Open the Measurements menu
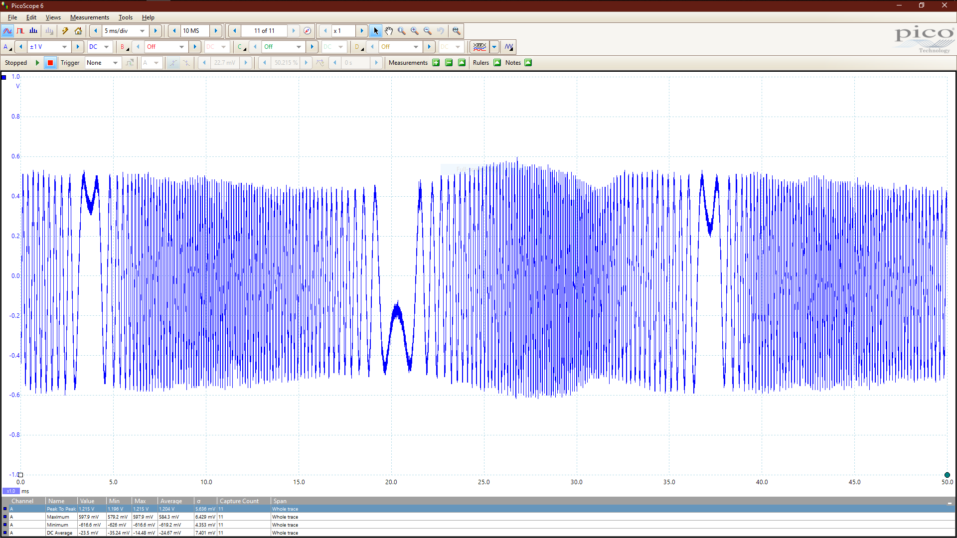This screenshot has width=957, height=538. point(89,17)
